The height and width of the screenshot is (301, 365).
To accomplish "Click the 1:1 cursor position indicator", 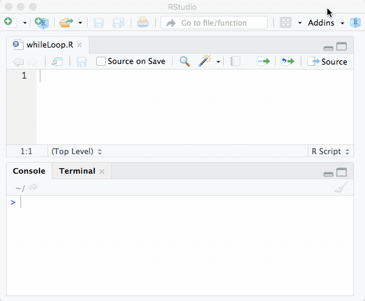I will click(27, 152).
